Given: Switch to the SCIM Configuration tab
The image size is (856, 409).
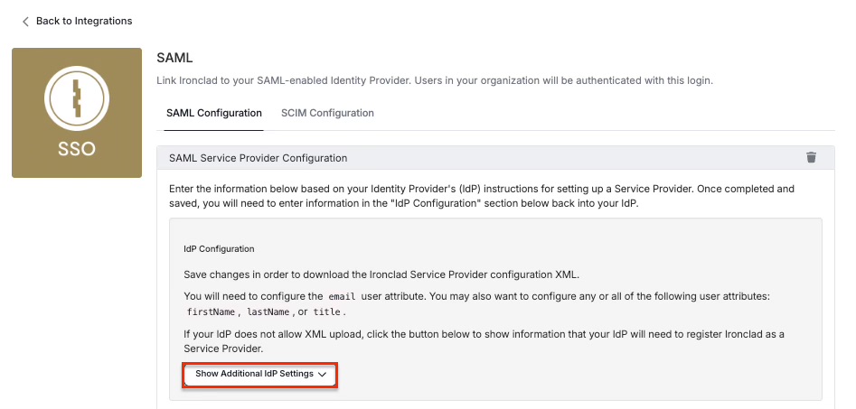Looking at the screenshot, I should tap(327, 113).
